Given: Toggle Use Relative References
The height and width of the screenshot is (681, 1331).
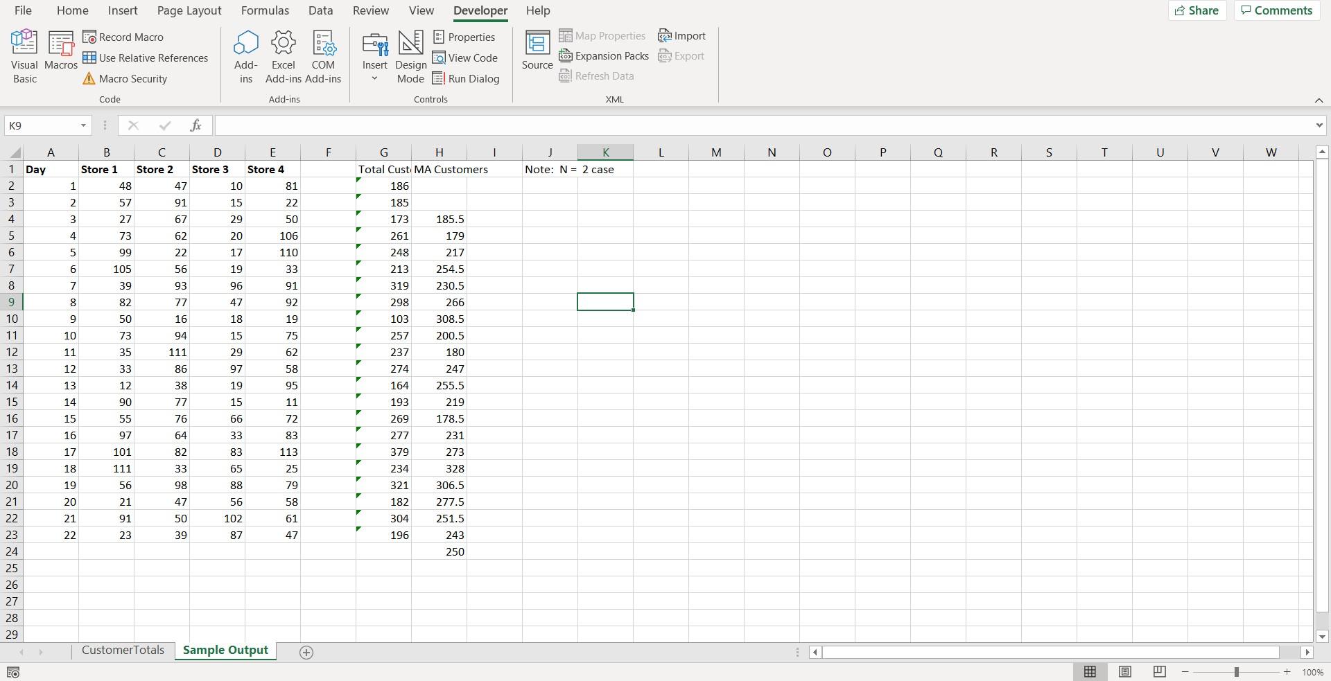Looking at the screenshot, I should click(x=146, y=58).
